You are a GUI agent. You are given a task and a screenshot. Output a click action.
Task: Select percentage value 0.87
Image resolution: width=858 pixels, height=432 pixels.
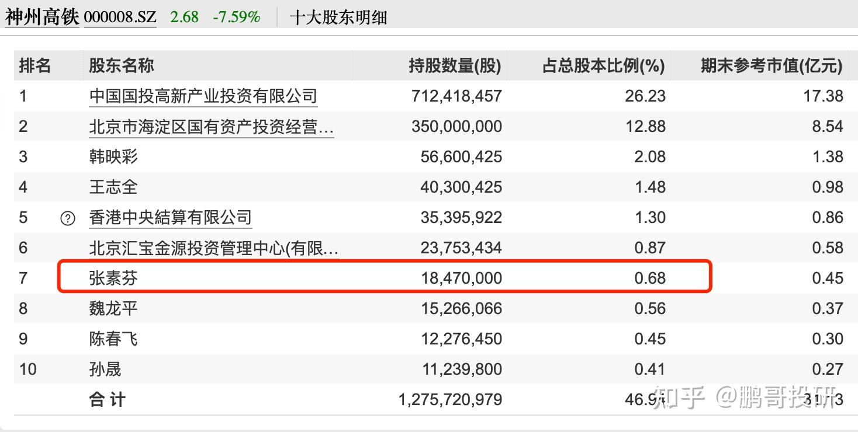650,248
